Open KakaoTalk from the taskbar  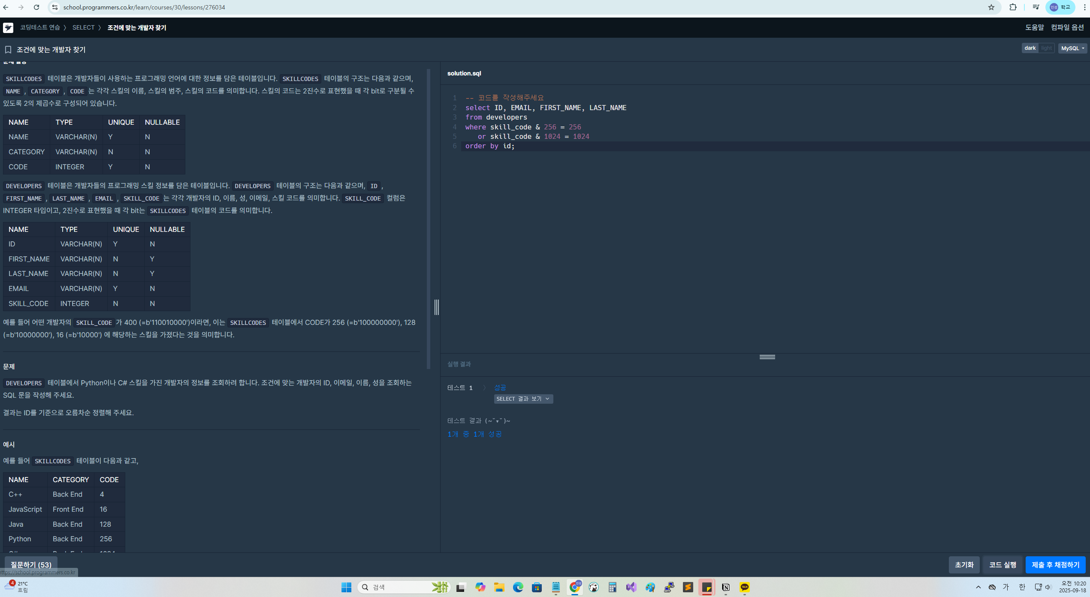point(745,587)
